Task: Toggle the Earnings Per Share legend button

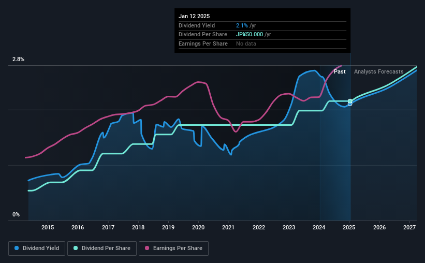Action: pyautogui.click(x=173, y=249)
